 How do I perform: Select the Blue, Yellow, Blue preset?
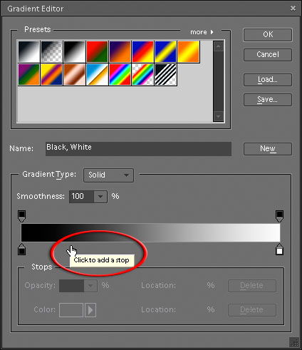165,52
